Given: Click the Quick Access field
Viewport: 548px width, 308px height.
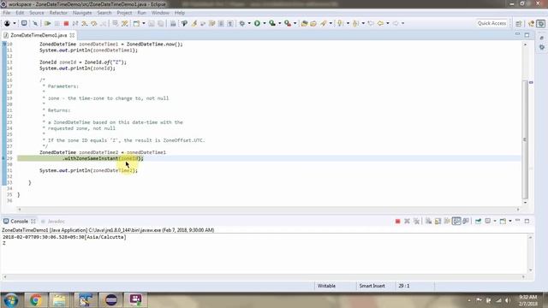Looking at the screenshot, I should [491, 23].
